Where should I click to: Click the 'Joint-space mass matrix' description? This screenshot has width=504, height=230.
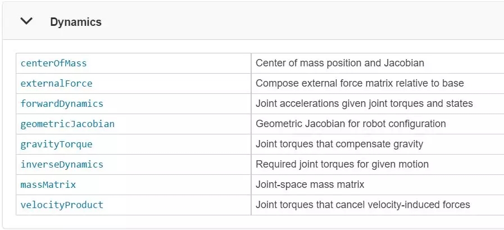pos(310,184)
